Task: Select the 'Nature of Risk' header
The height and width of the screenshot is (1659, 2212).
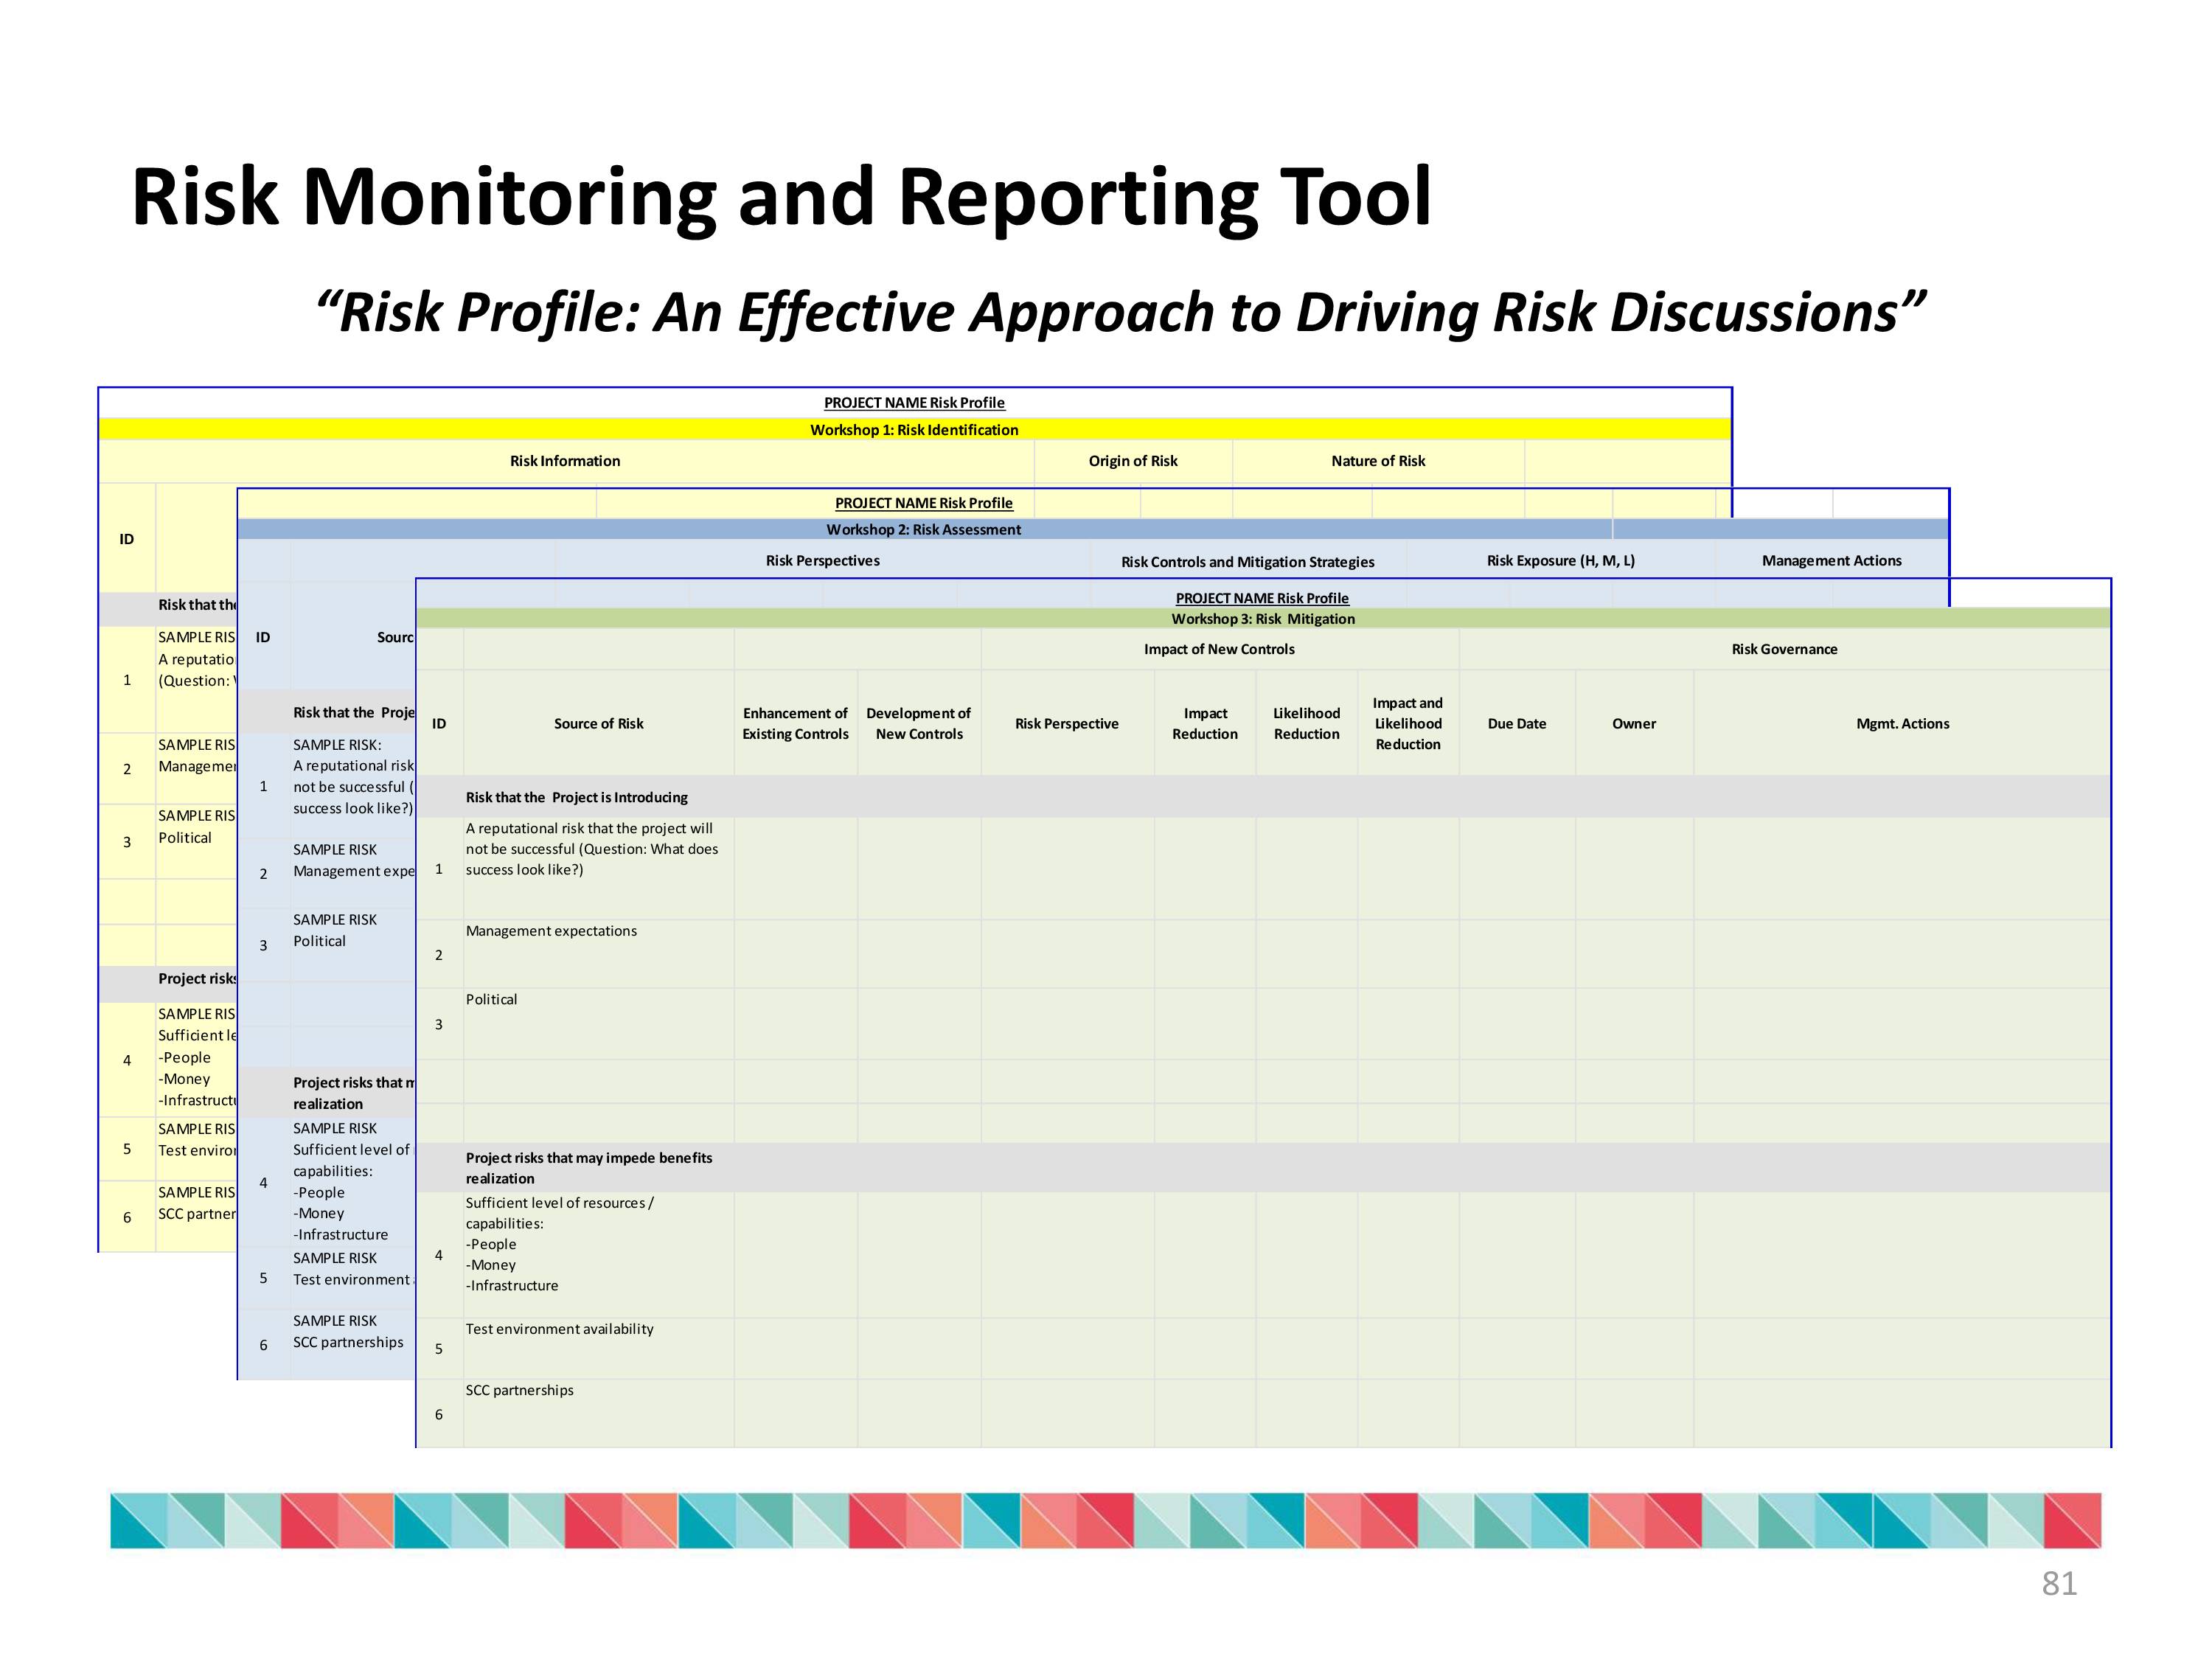Action: coord(1378,461)
